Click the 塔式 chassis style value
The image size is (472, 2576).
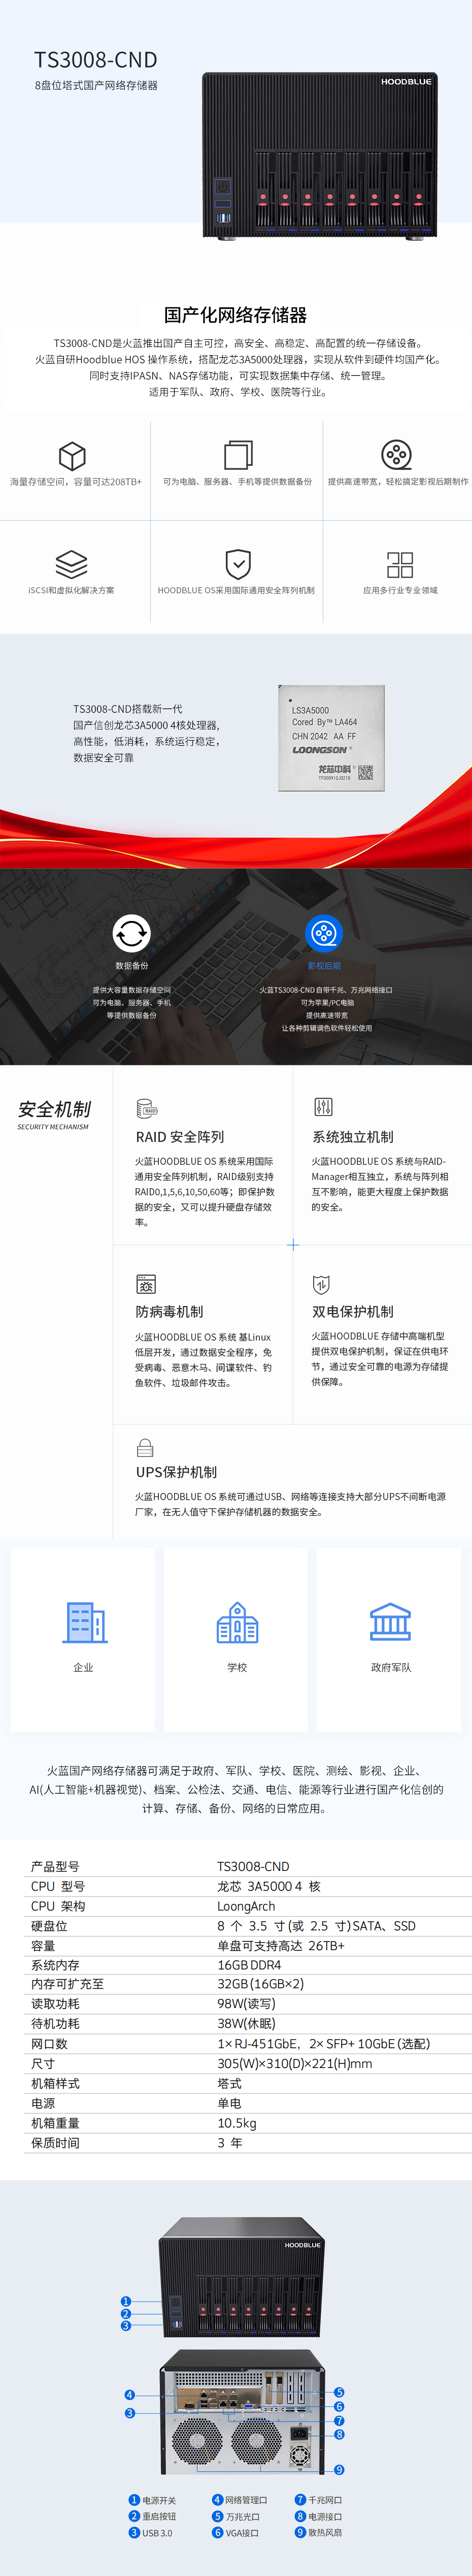229,2083
